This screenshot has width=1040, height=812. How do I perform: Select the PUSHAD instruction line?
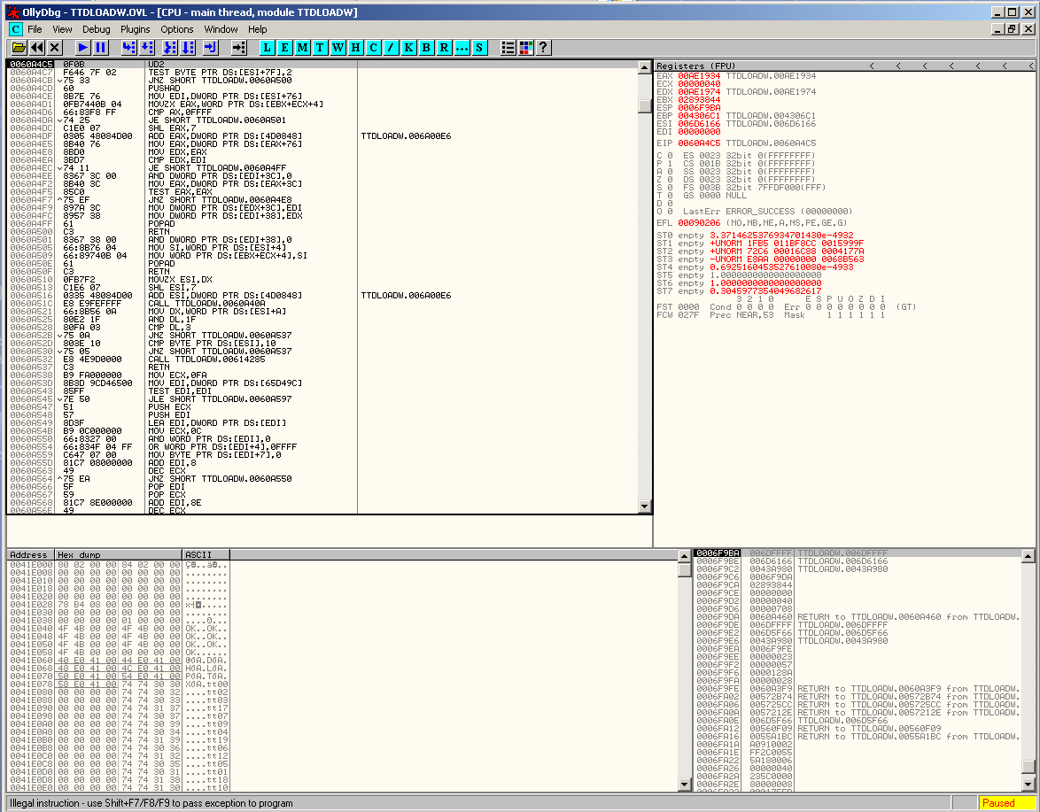click(x=322, y=88)
